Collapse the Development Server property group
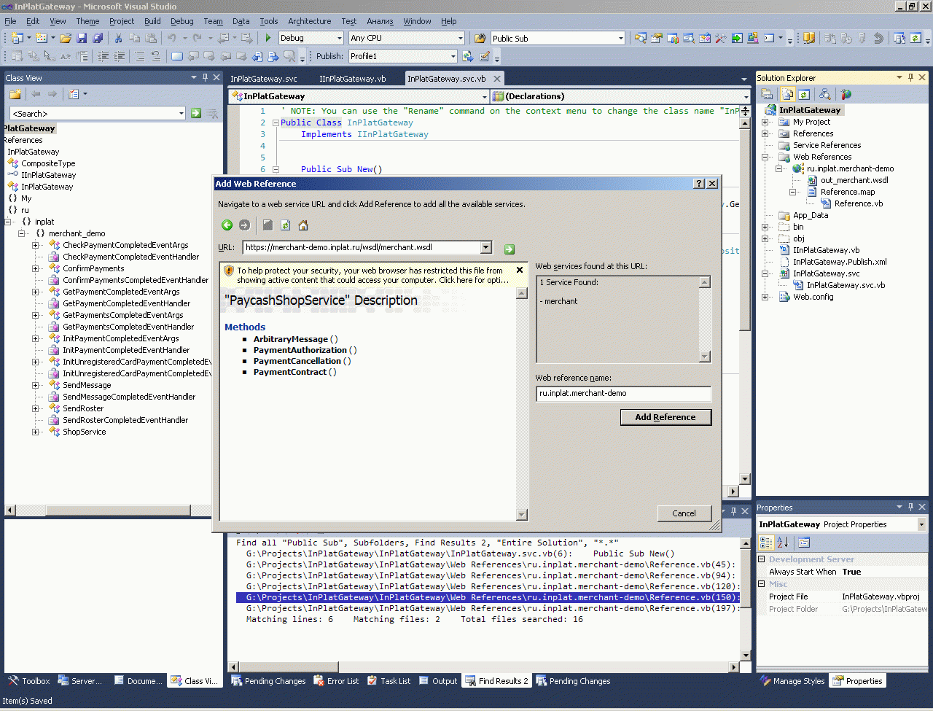Image resolution: width=933 pixels, height=711 pixels. click(x=762, y=559)
